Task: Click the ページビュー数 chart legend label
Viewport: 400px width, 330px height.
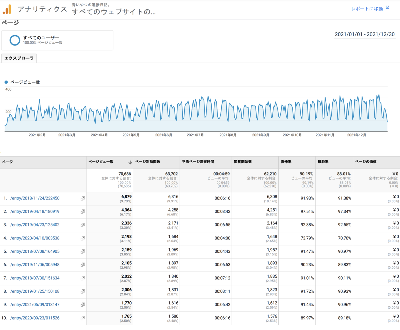Action: coord(25,82)
